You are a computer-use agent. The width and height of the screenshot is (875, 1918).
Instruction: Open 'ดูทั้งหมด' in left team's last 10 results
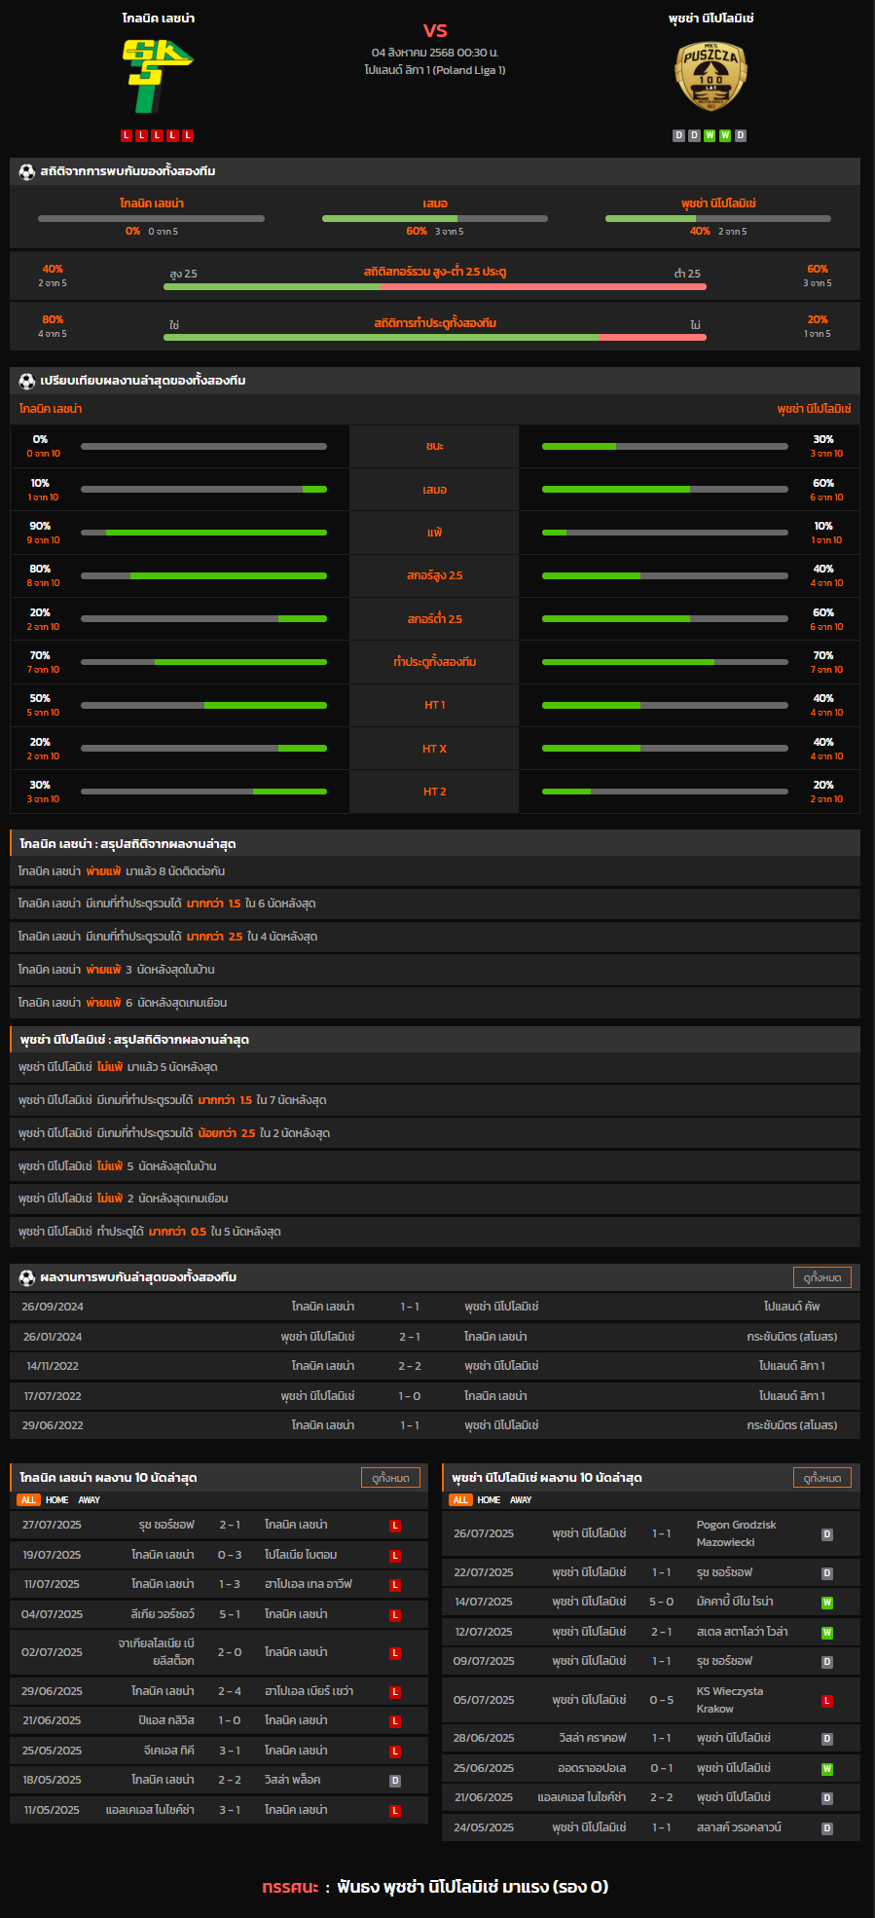[x=390, y=1478]
